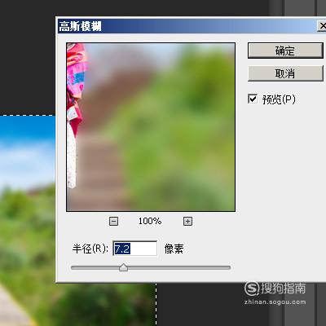The image size is (326, 326).
Task: Uncheck the 预览(P) preview checkbox
Action: (253, 99)
